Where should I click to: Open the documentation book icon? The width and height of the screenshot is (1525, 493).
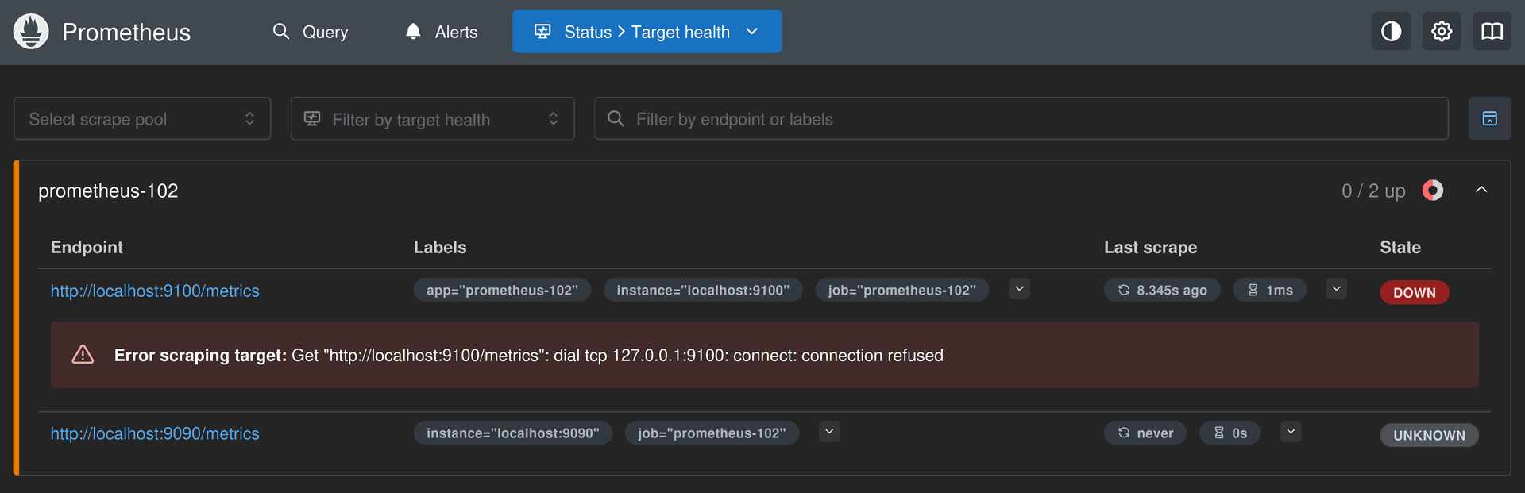(x=1492, y=32)
